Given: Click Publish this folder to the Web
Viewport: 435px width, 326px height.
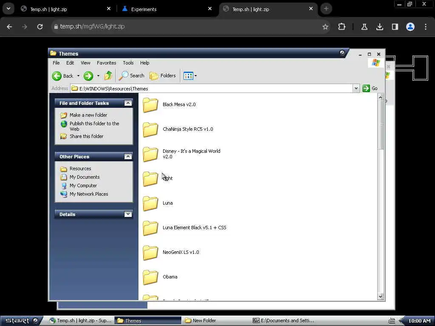Looking at the screenshot, I should pos(94,126).
